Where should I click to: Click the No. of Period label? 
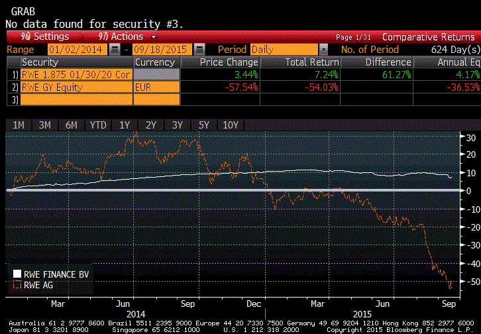point(370,50)
